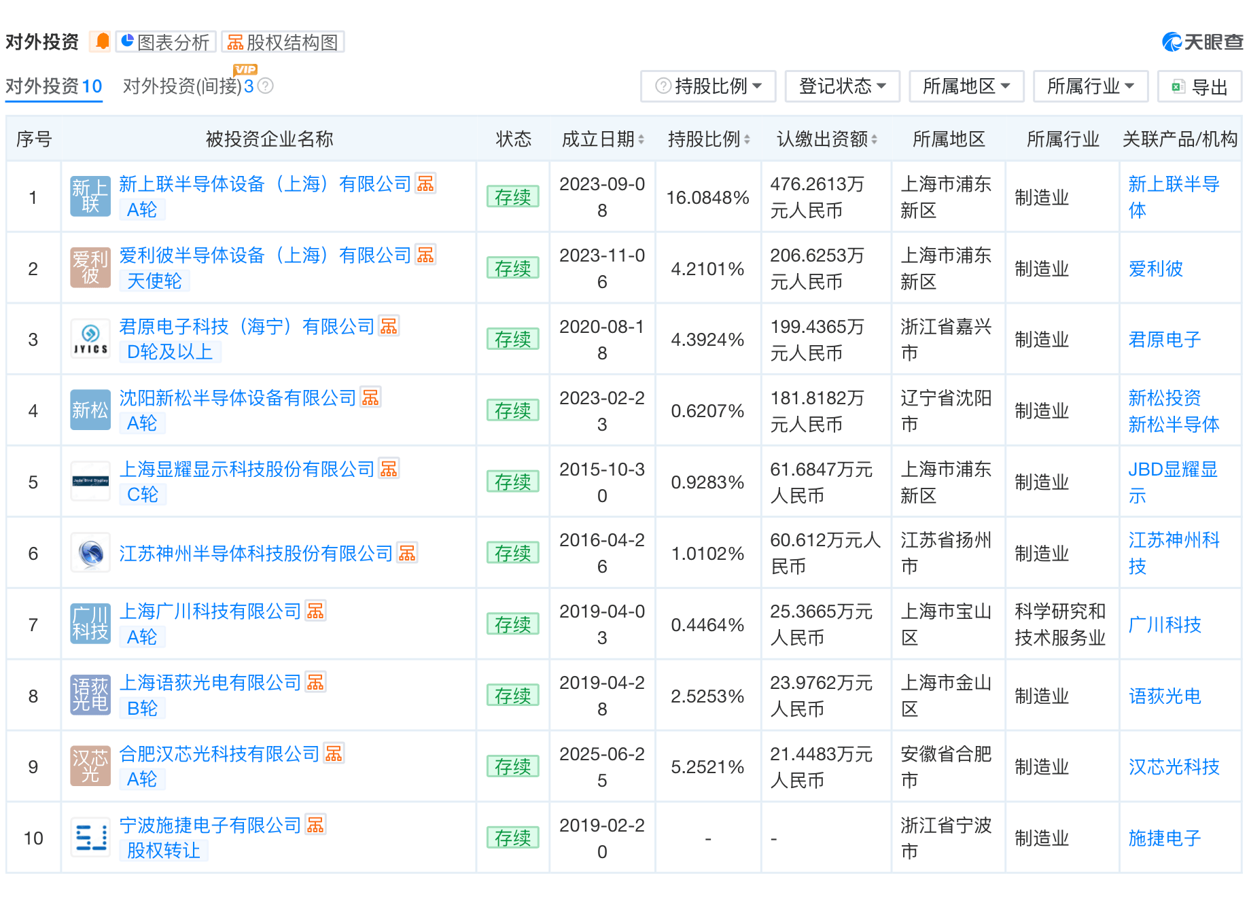
Task: Sort by the 认缴出资额 column header
Action: 827,139
